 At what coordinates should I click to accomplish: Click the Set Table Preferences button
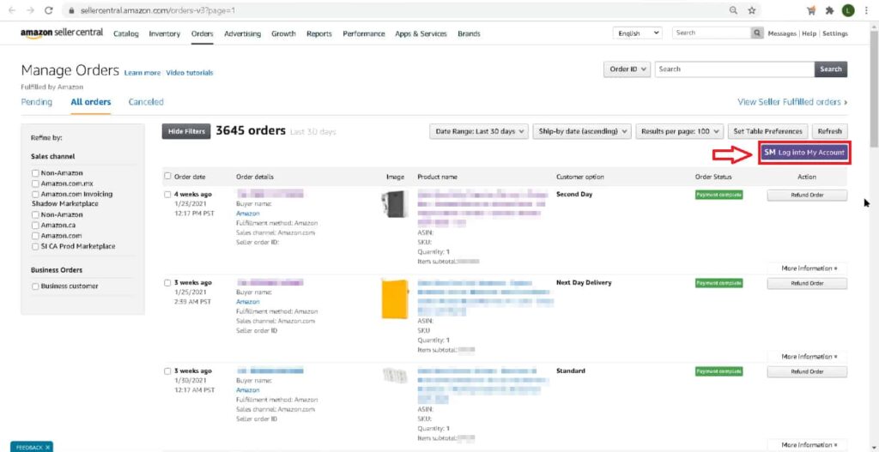(x=768, y=131)
